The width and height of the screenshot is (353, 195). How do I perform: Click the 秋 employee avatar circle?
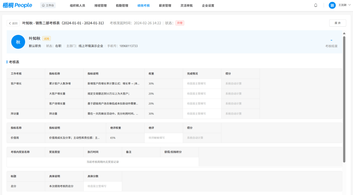click(18, 42)
